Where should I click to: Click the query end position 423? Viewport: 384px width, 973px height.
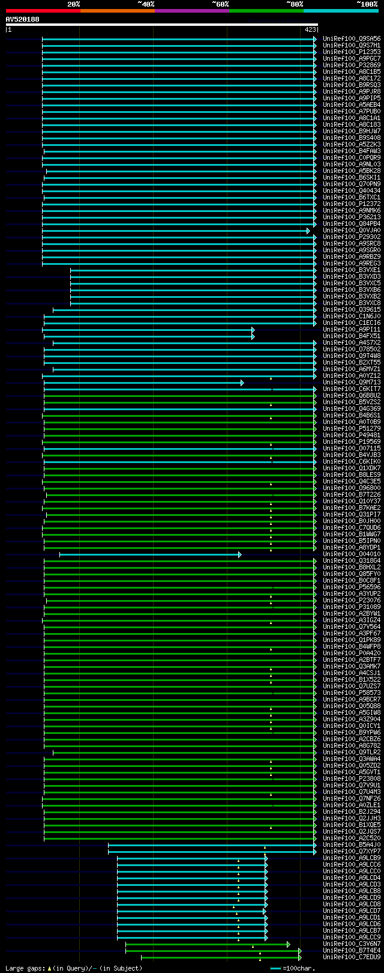click(310, 29)
